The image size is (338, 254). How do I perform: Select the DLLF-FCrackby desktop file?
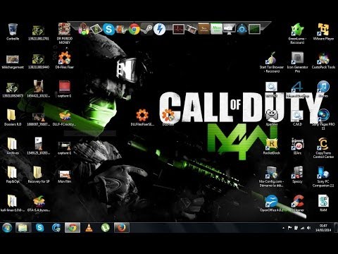[65, 118]
